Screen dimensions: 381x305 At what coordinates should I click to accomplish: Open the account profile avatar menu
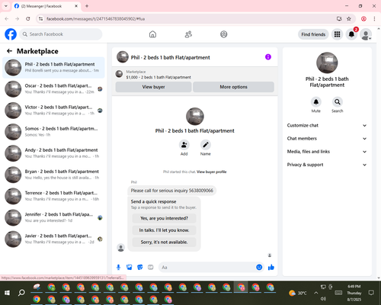tap(366, 34)
